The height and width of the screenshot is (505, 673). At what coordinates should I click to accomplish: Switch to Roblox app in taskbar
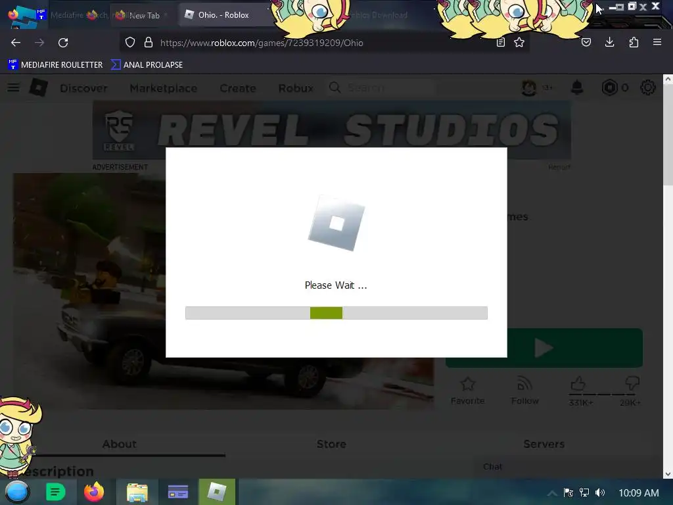point(217,492)
